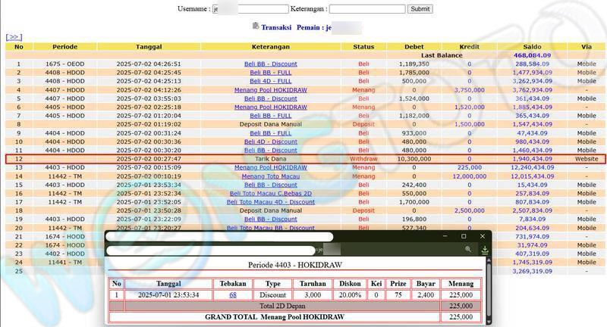
Task: Click the Last Balance amount 468,084.09
Action: [532, 55]
